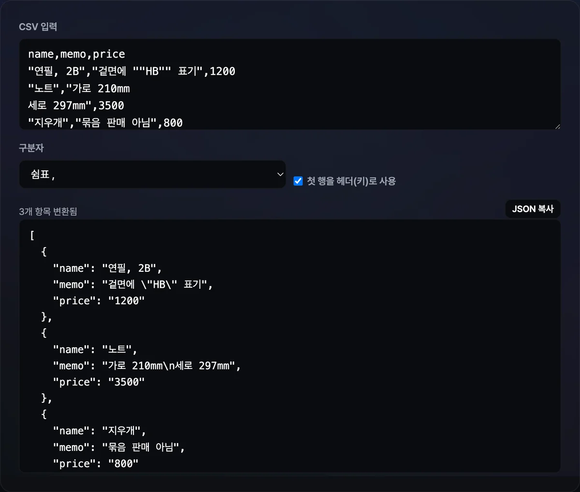Click the 구분자 label
The height and width of the screenshot is (492, 580).
click(31, 148)
